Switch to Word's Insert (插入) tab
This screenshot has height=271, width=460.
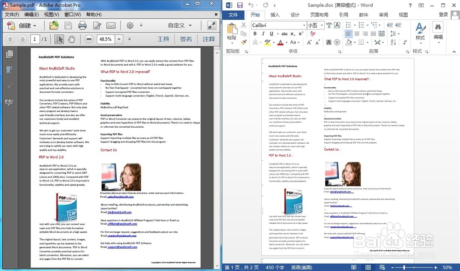(x=275, y=15)
